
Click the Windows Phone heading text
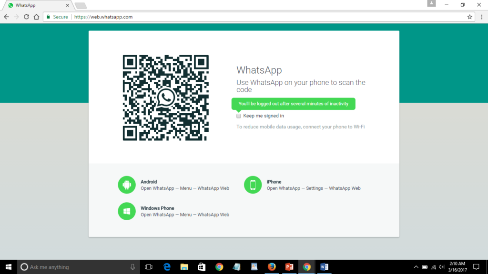coord(157,208)
